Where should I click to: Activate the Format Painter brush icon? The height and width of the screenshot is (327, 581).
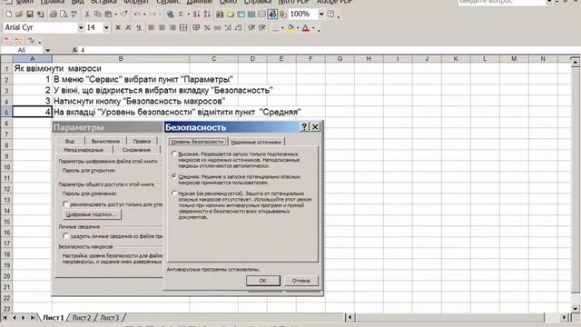click(x=124, y=15)
